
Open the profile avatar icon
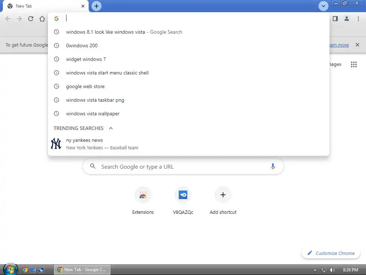coord(347,19)
